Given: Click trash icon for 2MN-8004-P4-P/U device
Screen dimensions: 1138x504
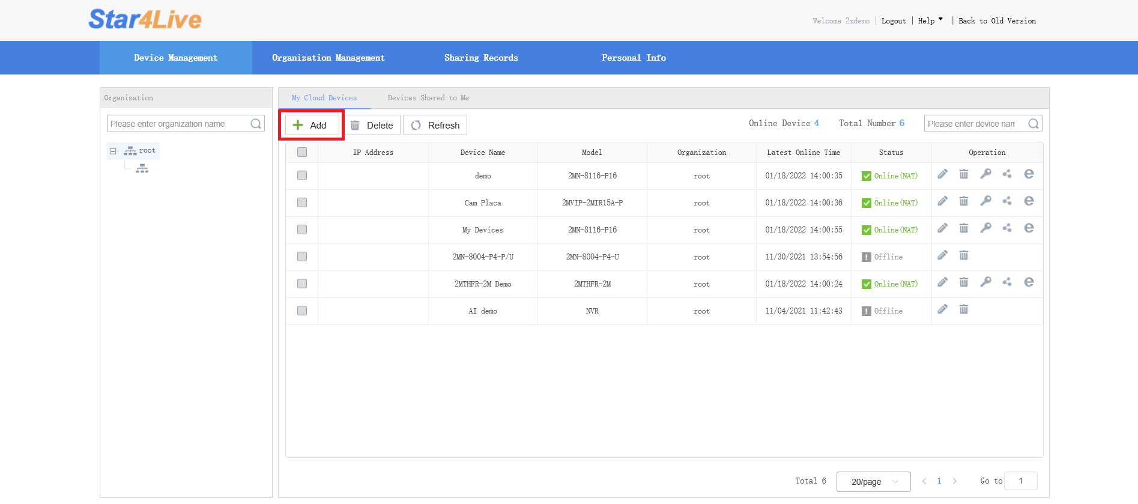Looking at the screenshot, I should click(964, 255).
